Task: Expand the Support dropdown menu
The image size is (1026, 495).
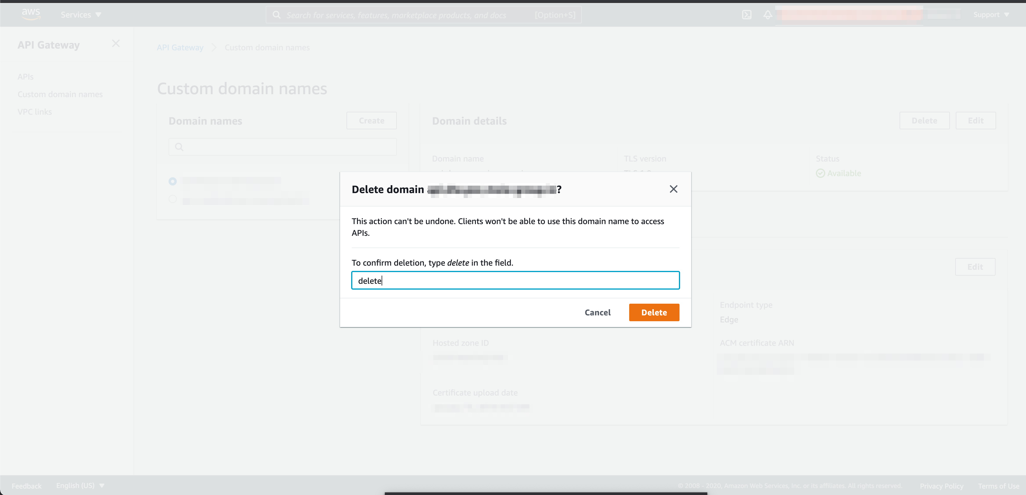Action: (x=991, y=15)
